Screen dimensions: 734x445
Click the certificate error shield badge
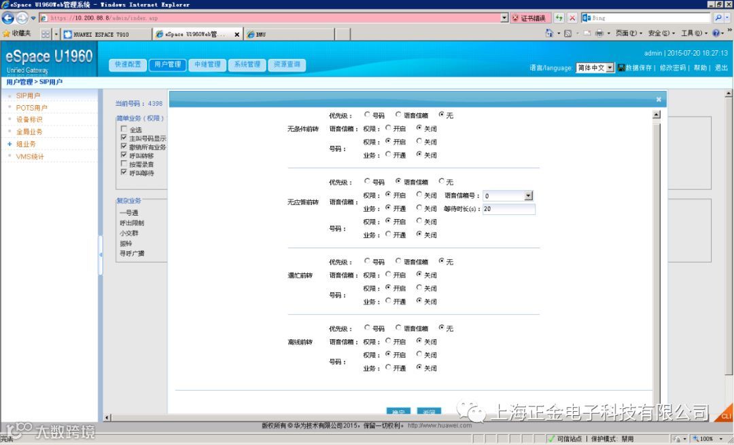click(529, 18)
